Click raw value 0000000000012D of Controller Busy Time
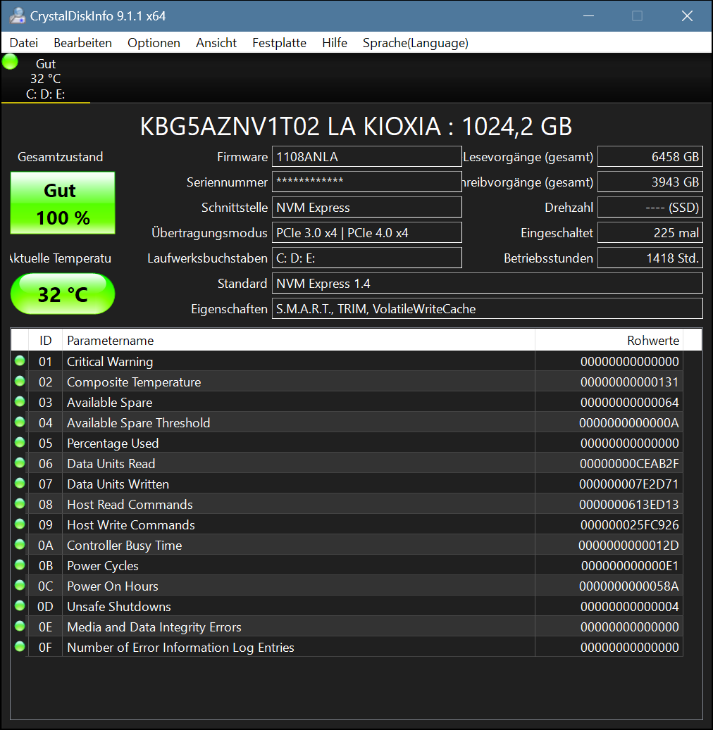This screenshot has height=730, width=713. click(x=629, y=546)
